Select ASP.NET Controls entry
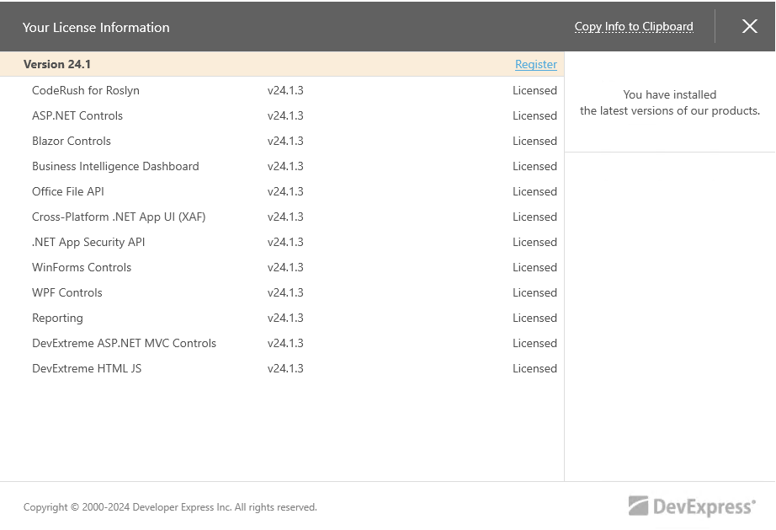The image size is (776, 530). point(282,115)
